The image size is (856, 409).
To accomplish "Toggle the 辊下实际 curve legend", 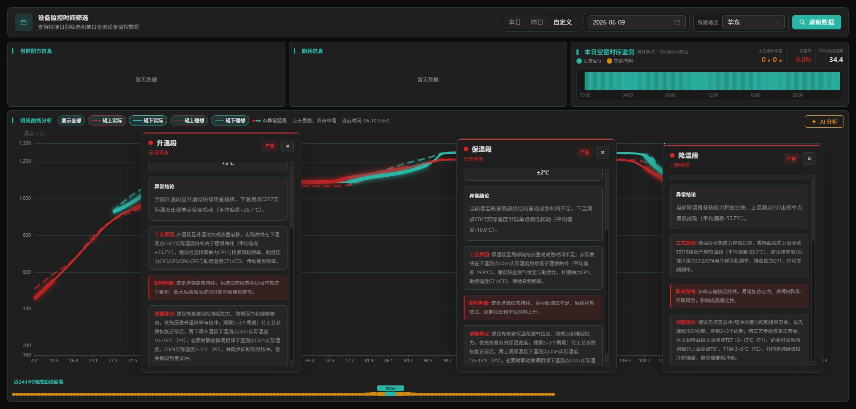I will pyautogui.click(x=148, y=121).
